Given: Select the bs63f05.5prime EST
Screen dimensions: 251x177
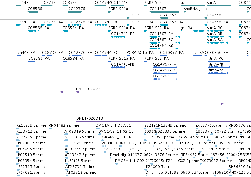Looking at the screenshot, I should pos(67,164).
